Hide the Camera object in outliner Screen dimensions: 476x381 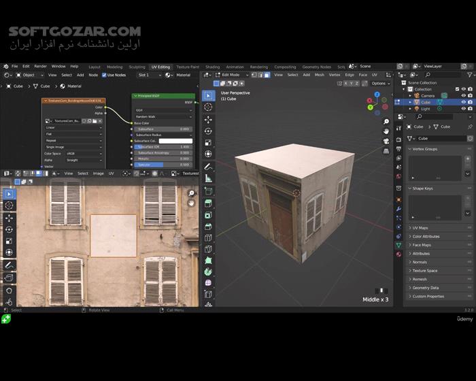[463, 96]
